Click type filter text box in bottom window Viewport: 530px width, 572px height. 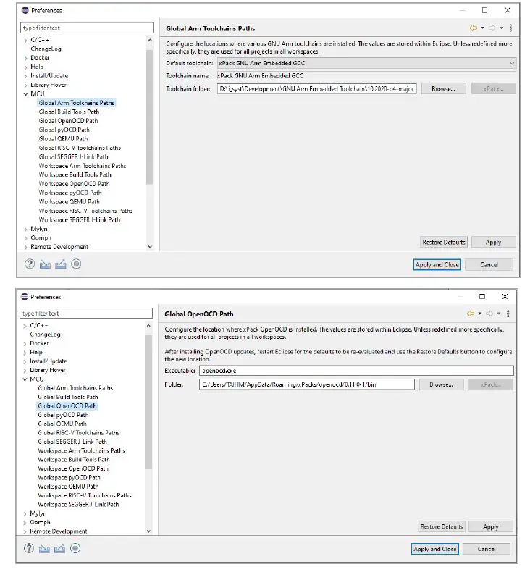click(86, 314)
